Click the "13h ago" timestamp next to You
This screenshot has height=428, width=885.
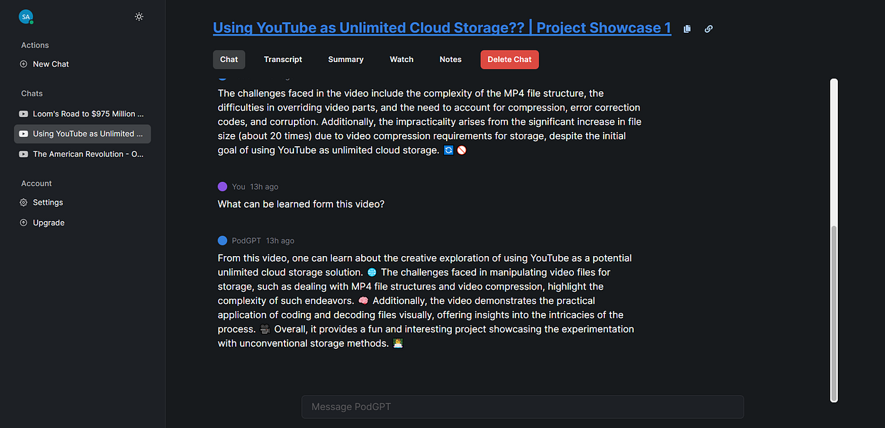[264, 187]
